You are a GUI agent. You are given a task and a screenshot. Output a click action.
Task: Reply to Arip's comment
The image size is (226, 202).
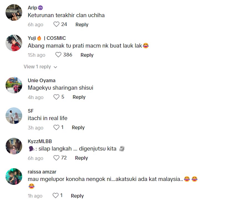82,25
